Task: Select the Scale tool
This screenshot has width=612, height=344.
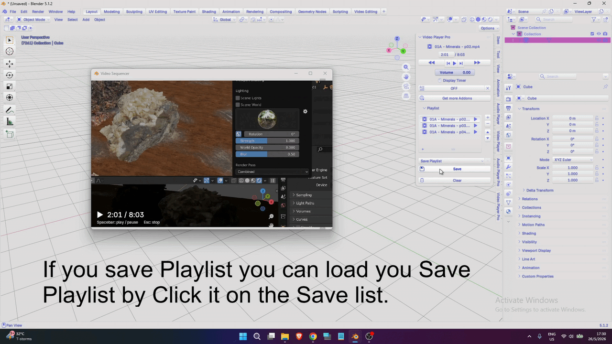Action: coord(10,86)
